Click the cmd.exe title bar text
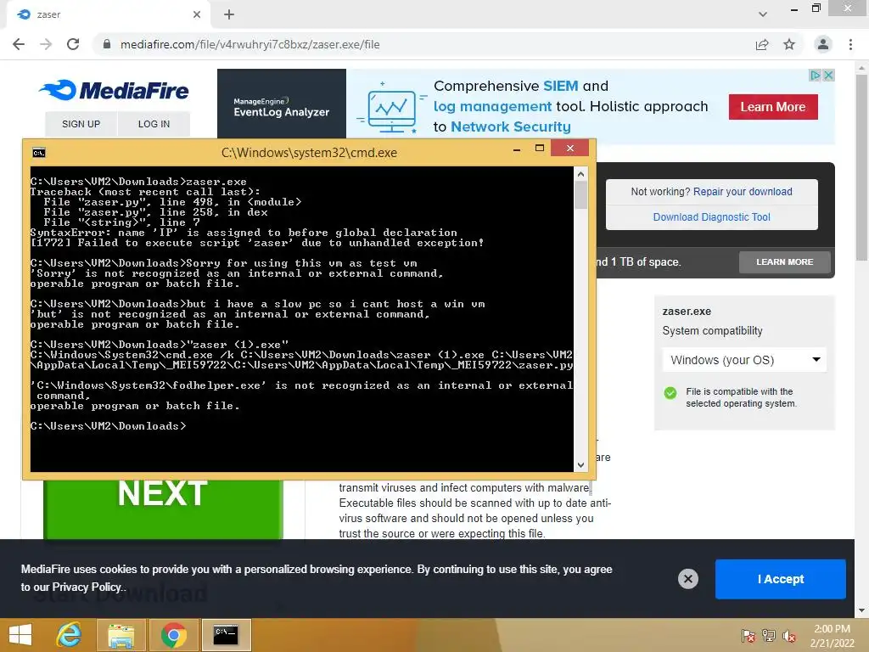 pos(309,153)
